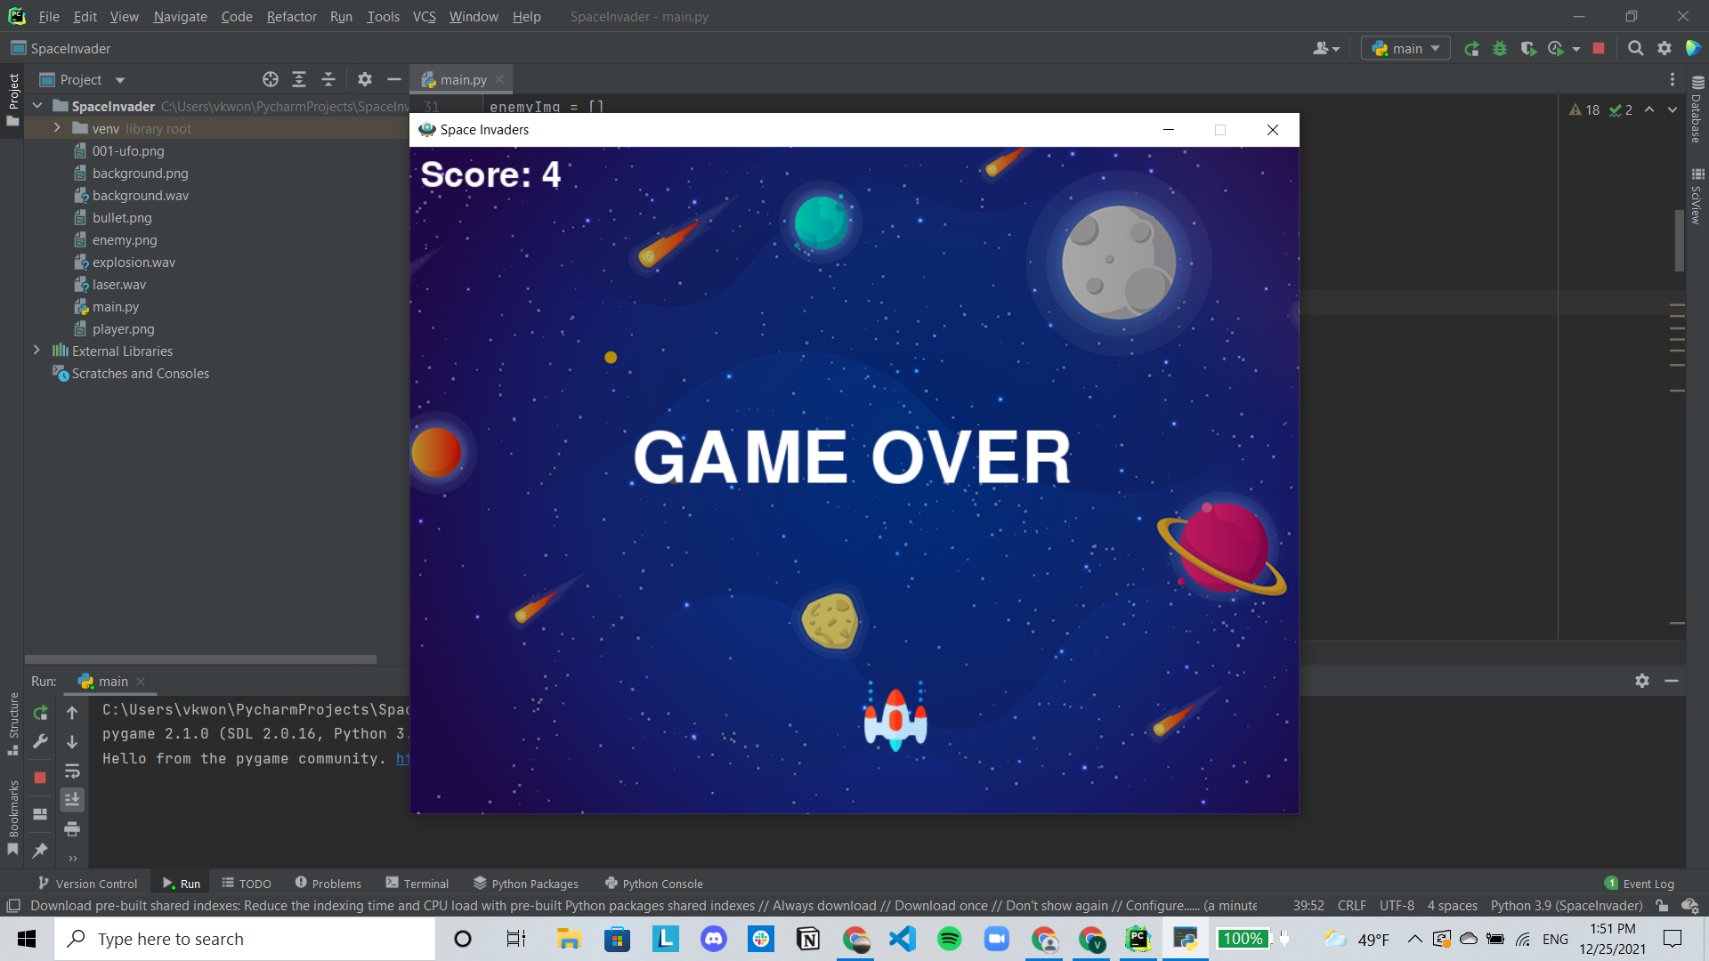Screen dimensions: 1709x961
Task: Click Pin Tab icon in Run window
Action: click(x=40, y=850)
